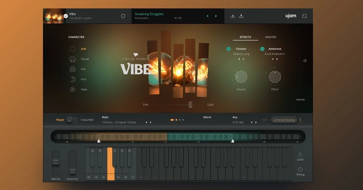363x190 pixels.
Task: Click the Busyness slider handle
Action: (73, 171)
